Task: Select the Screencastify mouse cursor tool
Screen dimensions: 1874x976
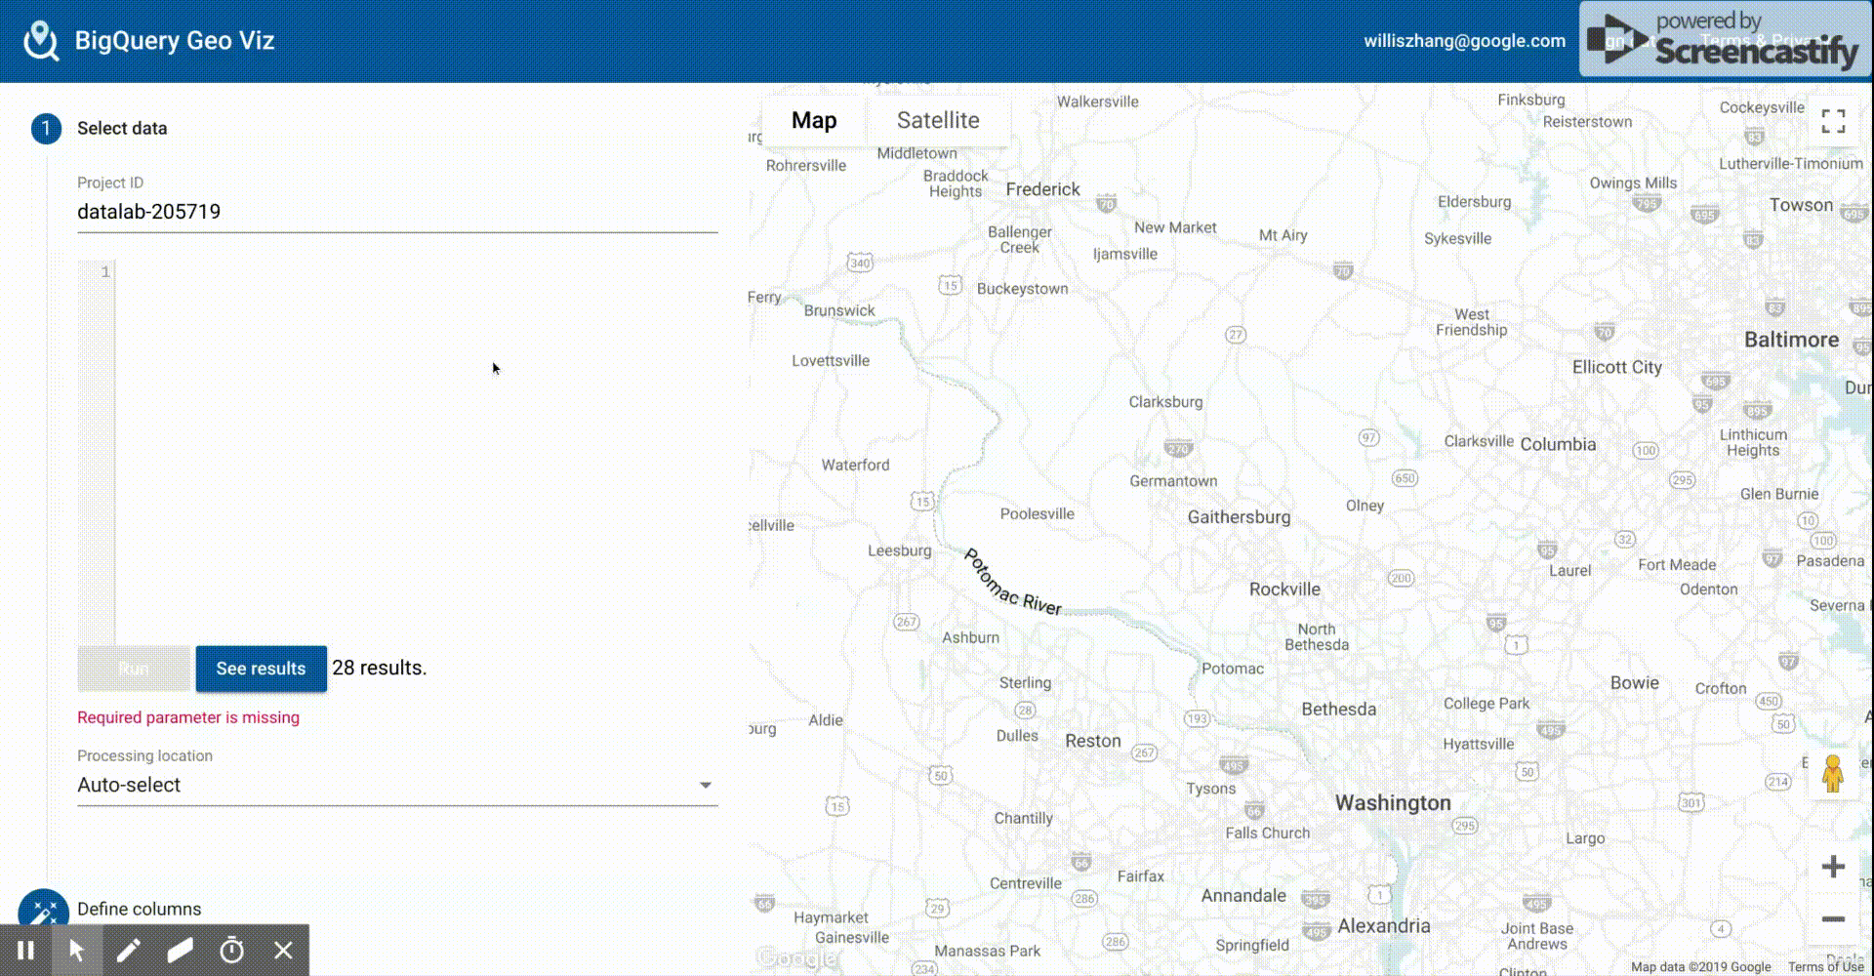Action: (x=77, y=950)
